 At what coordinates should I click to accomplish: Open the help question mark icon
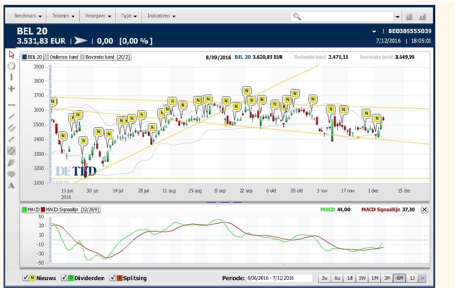[x=422, y=17]
